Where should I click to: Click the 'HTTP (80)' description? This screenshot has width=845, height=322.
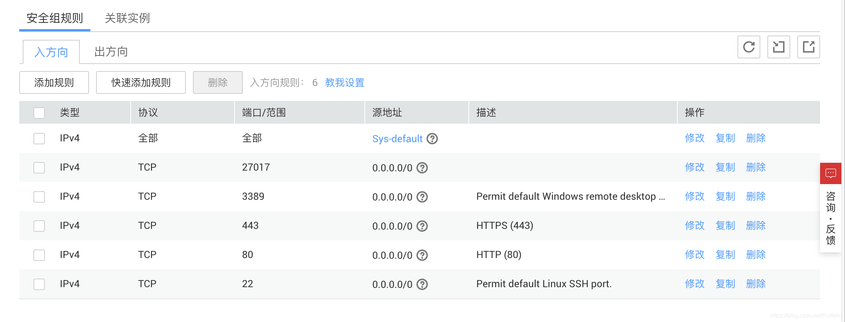499,255
